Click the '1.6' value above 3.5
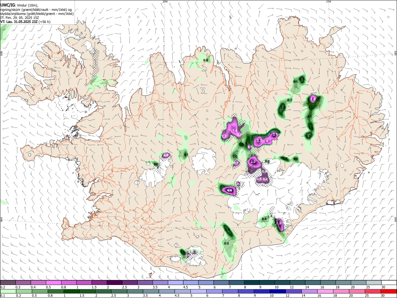The image size is (397, 298). click(311, 128)
